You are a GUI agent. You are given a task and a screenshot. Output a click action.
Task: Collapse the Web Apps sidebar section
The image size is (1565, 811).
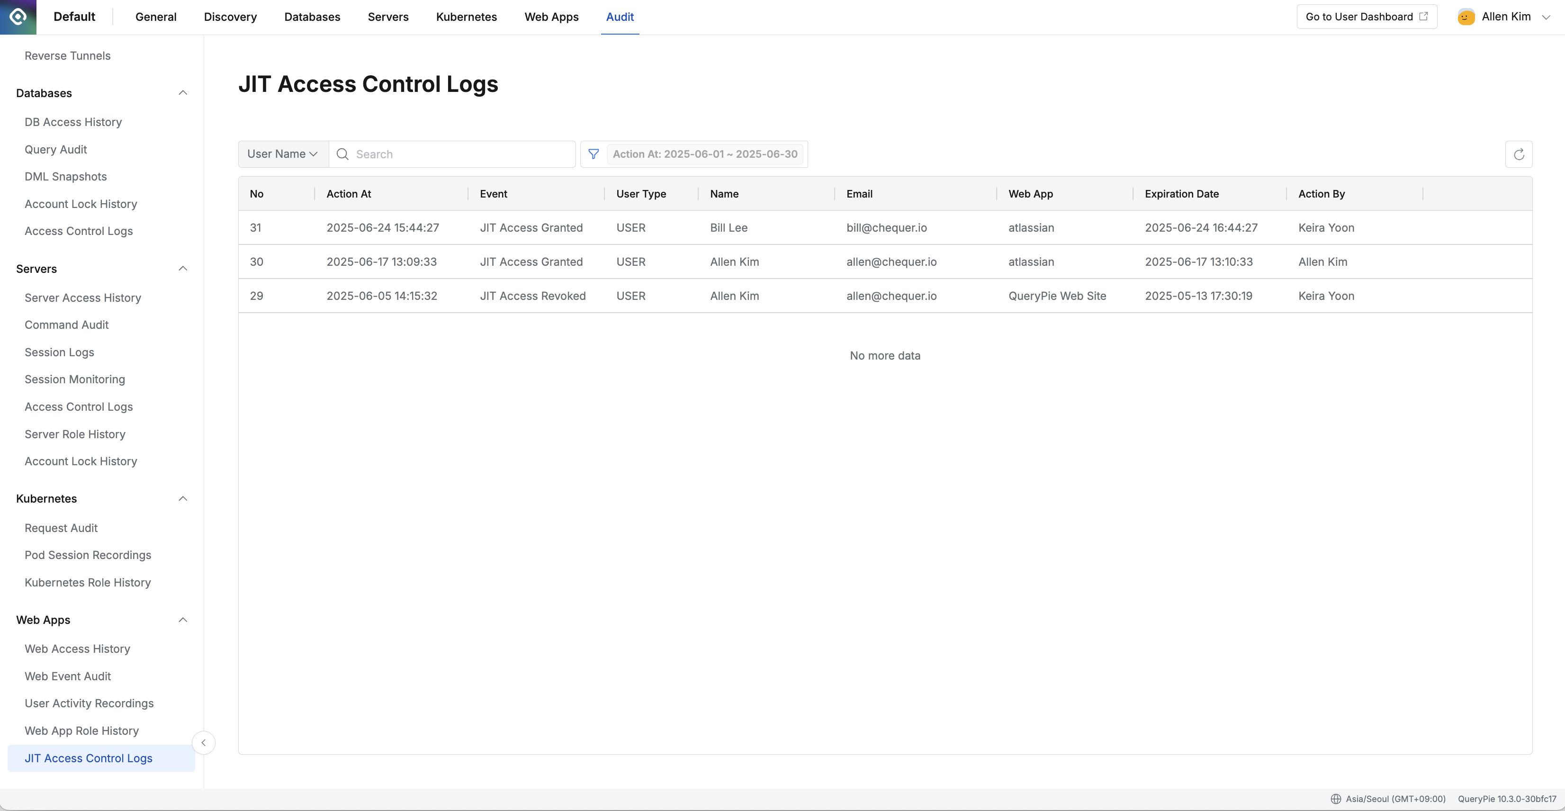tap(183, 620)
